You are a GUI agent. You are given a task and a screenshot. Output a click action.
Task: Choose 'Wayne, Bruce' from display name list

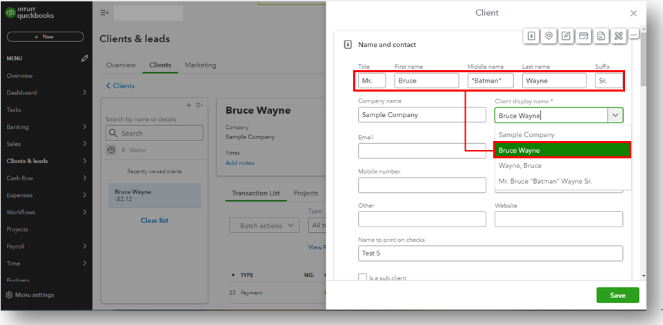point(520,166)
